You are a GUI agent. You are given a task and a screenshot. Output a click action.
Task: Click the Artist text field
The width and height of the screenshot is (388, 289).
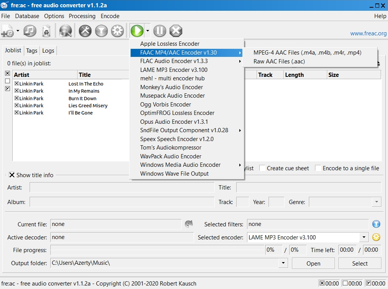coord(122,188)
